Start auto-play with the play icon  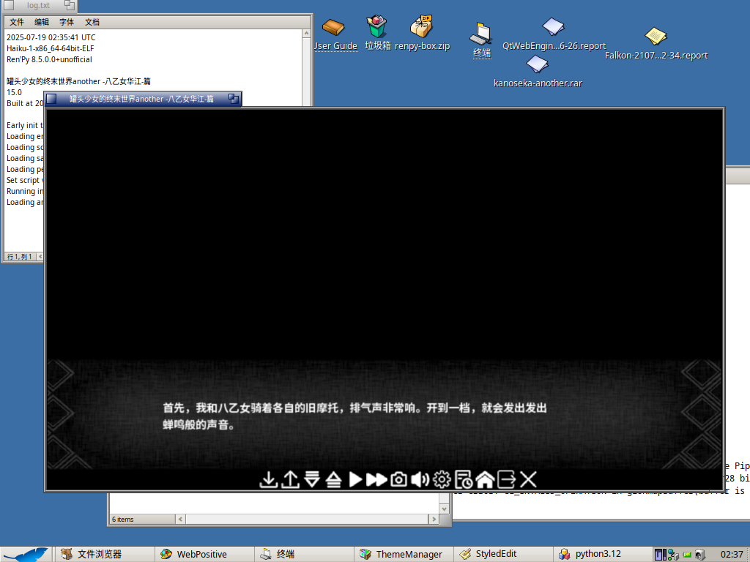coord(355,479)
